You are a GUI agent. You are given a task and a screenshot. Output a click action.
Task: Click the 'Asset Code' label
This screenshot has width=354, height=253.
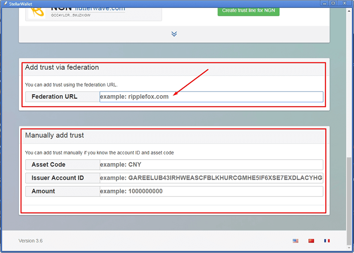pos(48,165)
